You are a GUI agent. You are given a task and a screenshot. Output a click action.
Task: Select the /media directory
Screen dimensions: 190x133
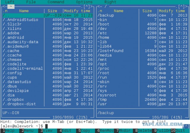(142, 55)
